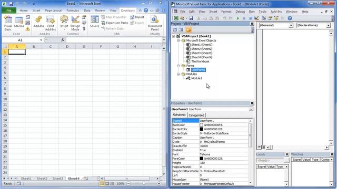Open COM Add-Ins dialog
This screenshot has width=337, height=189.
[x=51, y=23]
